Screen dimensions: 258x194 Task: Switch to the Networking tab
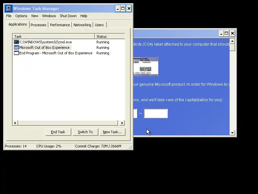click(x=82, y=25)
